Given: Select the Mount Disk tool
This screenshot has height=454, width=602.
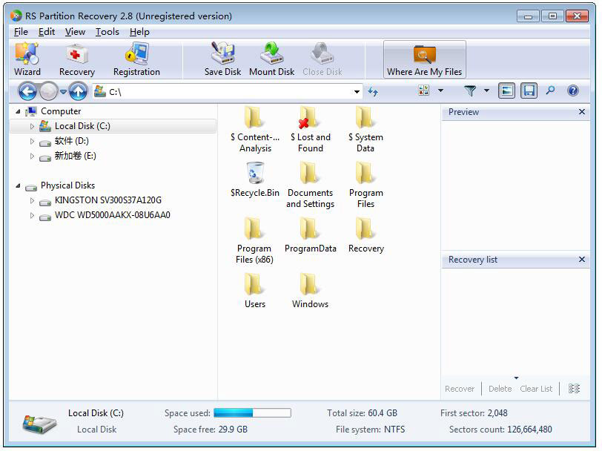Looking at the screenshot, I should click(x=271, y=59).
